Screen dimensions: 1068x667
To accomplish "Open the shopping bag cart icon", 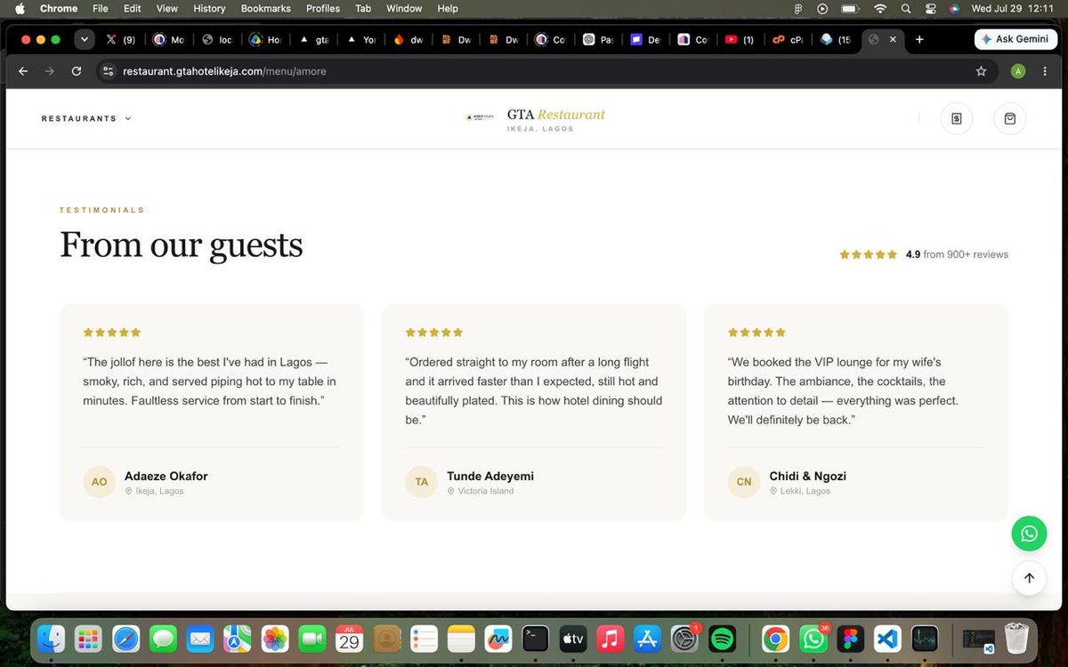I will coord(1010,118).
